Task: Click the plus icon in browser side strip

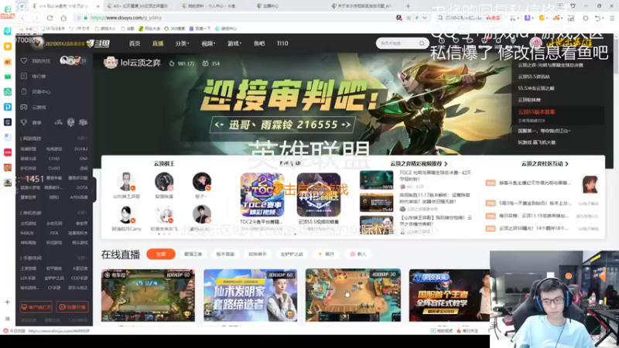Action: point(8,302)
